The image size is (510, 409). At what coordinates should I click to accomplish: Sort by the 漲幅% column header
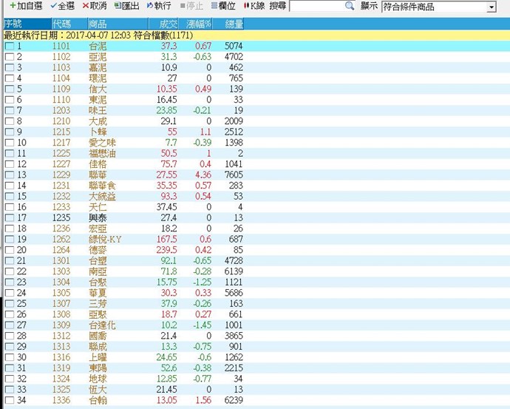[x=195, y=24]
